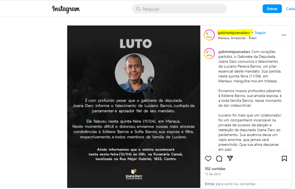
Task: Click the 12 de abril post date
Action: pos(213,174)
